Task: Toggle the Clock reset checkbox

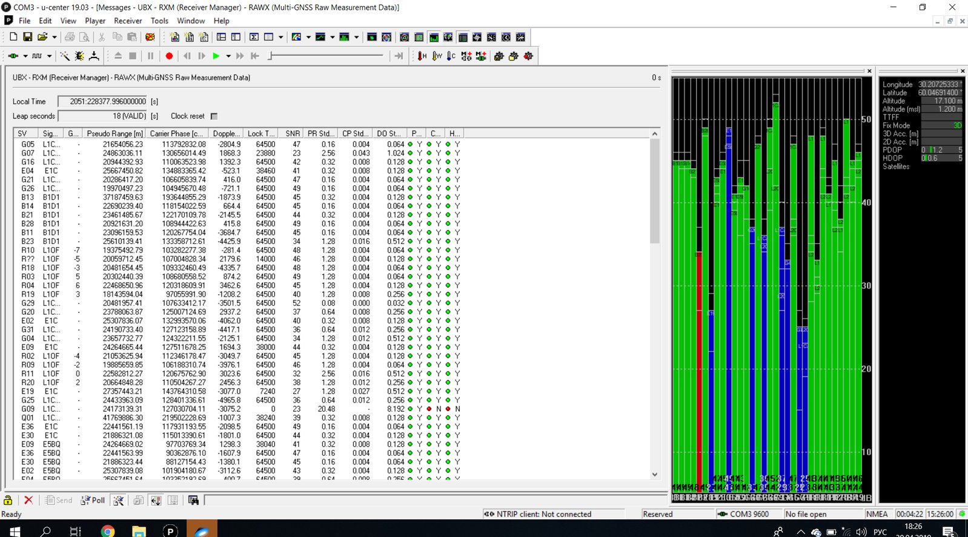Action: point(214,116)
